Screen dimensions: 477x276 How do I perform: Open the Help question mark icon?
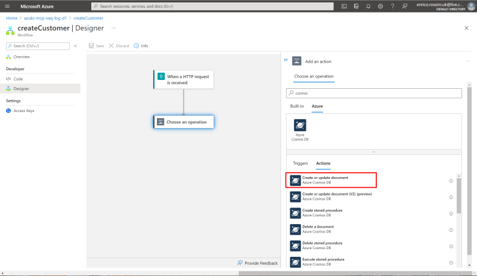[x=392, y=6]
